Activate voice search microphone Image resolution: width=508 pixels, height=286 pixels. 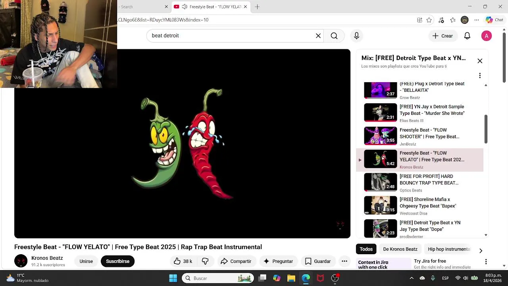click(356, 36)
